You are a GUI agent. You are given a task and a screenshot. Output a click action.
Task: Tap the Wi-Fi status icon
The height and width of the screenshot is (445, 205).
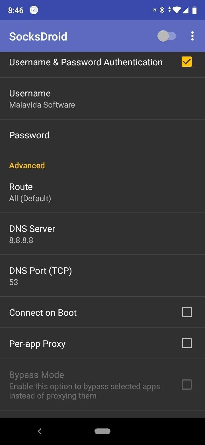click(177, 10)
